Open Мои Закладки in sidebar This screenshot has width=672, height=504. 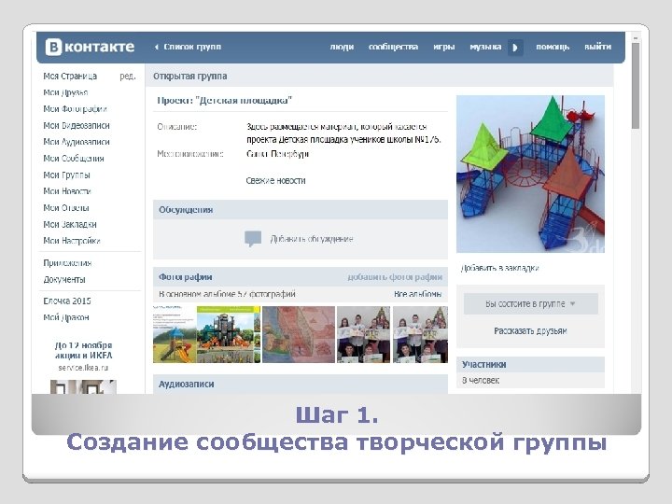coord(69,224)
